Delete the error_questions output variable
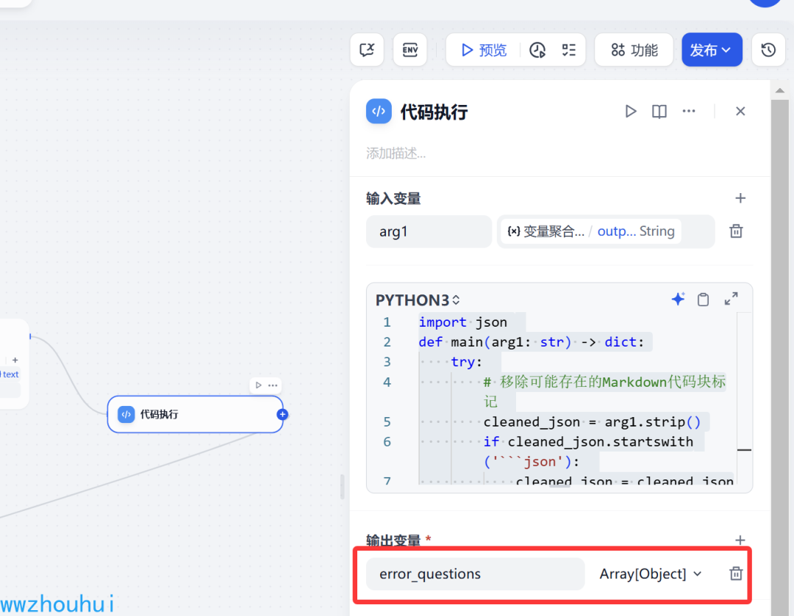 click(736, 573)
